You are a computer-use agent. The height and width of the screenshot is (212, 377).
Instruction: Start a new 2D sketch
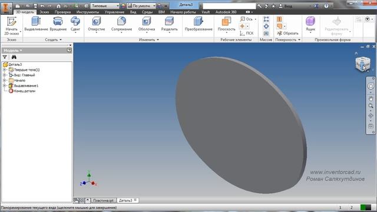coord(12,26)
